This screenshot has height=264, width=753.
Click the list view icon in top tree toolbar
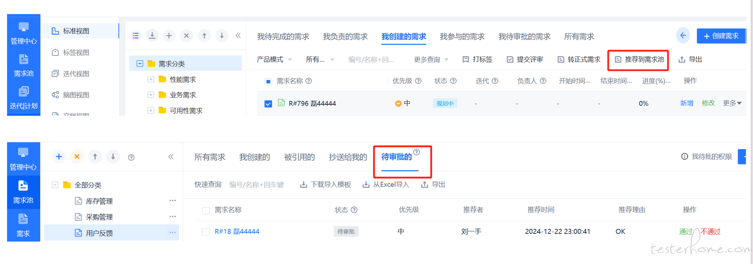tap(135, 36)
